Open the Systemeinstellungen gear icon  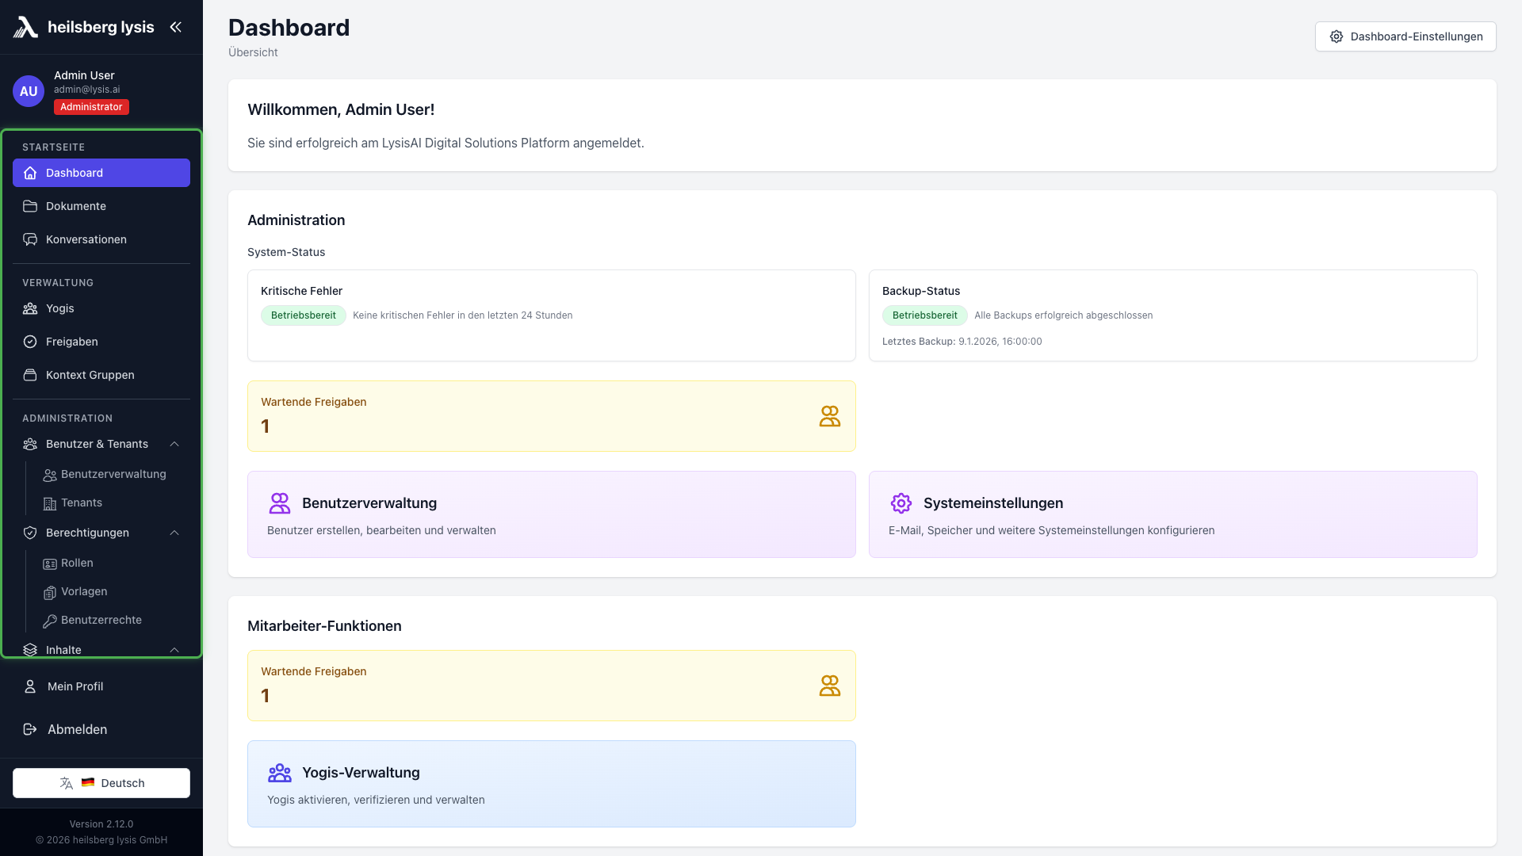(901, 503)
